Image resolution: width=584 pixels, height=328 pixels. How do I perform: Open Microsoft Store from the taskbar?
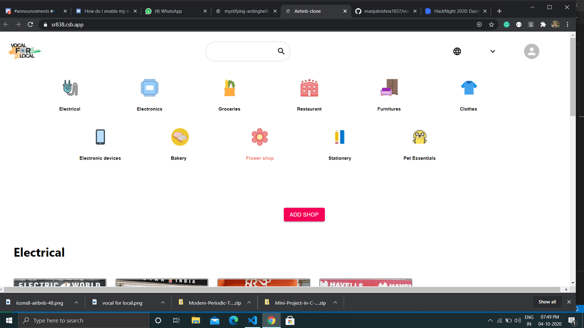click(290, 320)
